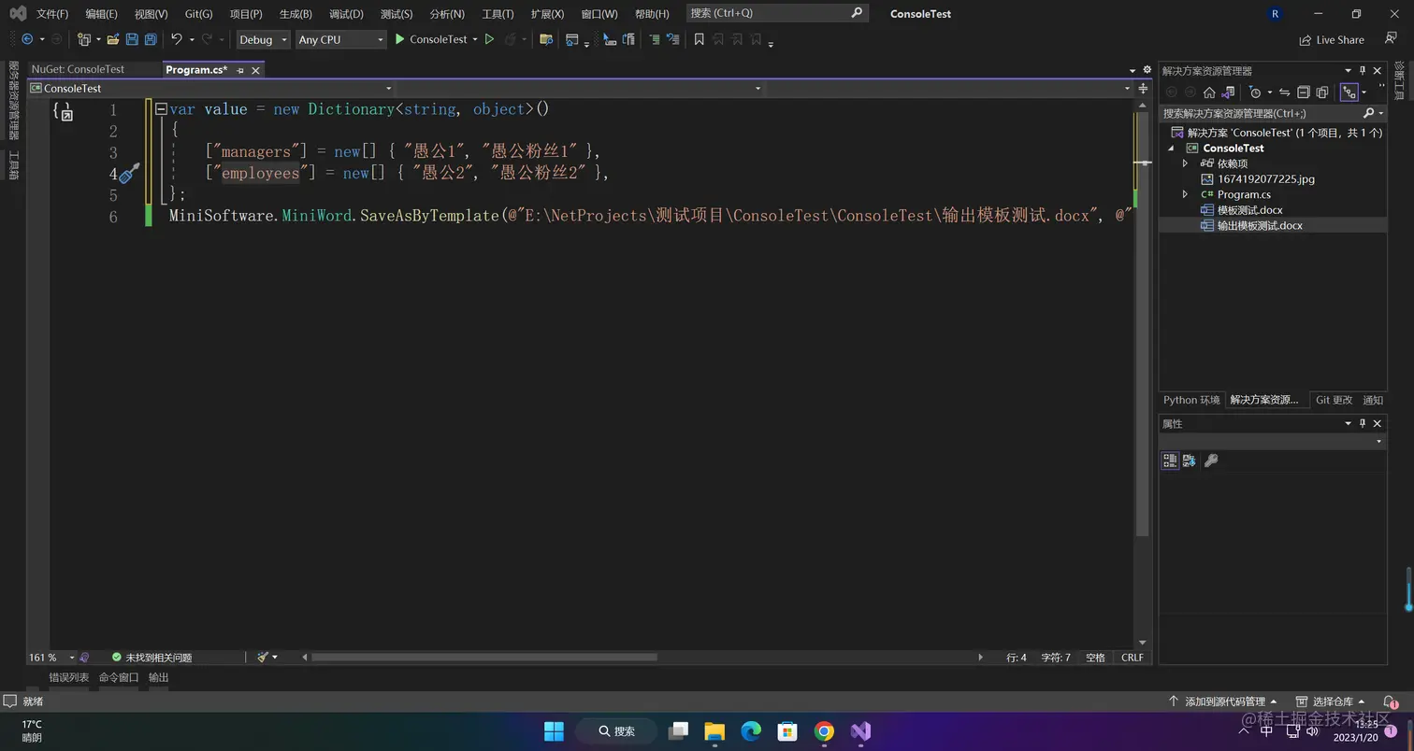Click the Save All toolbar icon
The width and height of the screenshot is (1414, 751).
pyautogui.click(x=150, y=39)
